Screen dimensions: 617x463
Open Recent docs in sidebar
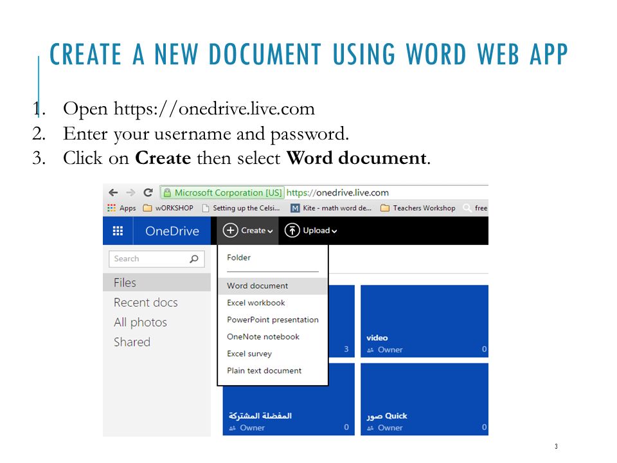point(146,302)
